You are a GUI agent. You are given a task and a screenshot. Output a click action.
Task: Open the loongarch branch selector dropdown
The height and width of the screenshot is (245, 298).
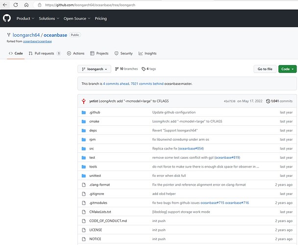click(x=94, y=69)
